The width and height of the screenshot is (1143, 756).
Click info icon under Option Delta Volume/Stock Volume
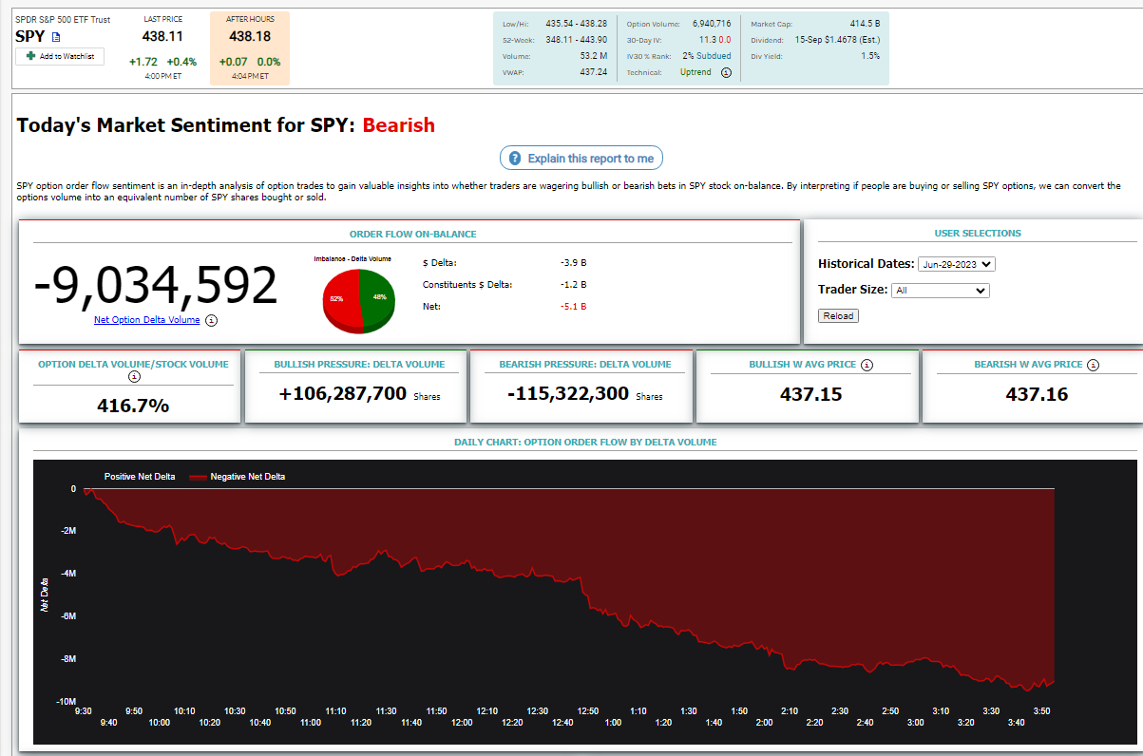pyautogui.click(x=133, y=376)
